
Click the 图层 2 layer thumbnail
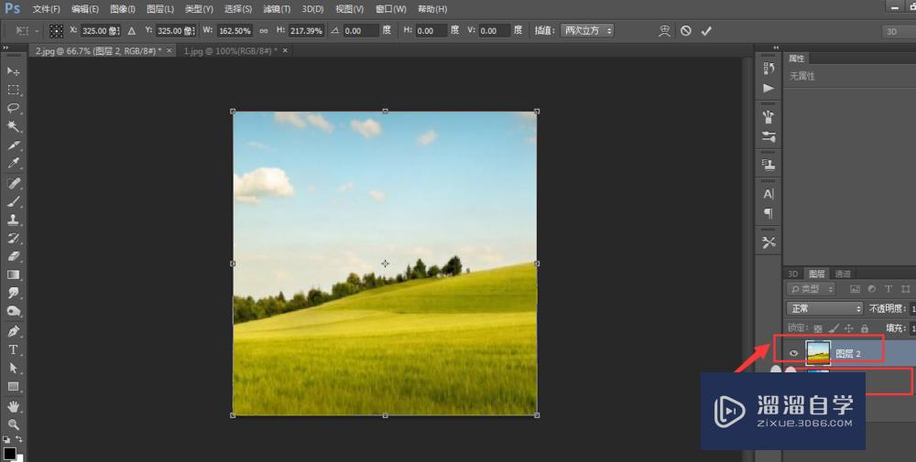pos(818,353)
